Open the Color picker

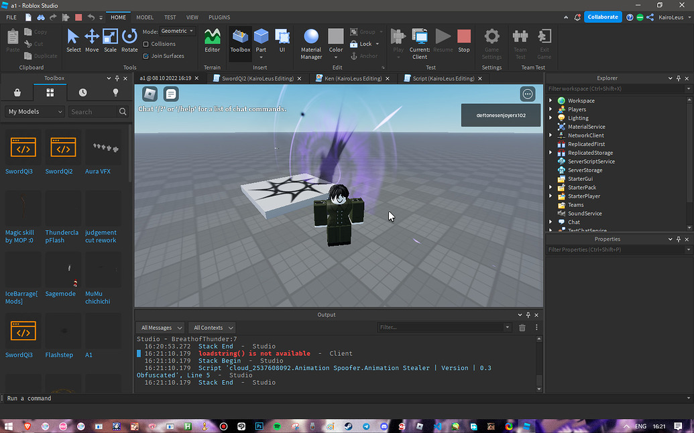point(337,40)
